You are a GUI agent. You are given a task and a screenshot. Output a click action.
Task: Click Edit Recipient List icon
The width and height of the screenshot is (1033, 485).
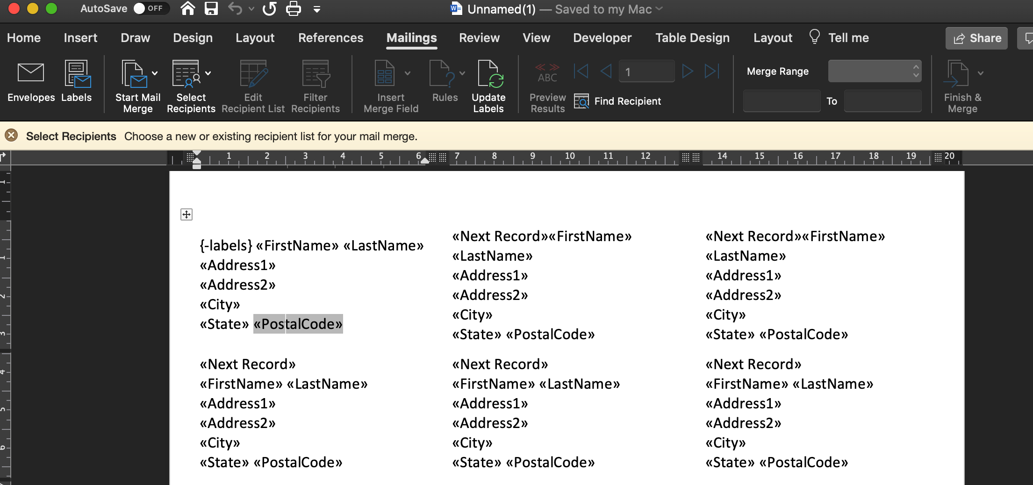tap(253, 73)
